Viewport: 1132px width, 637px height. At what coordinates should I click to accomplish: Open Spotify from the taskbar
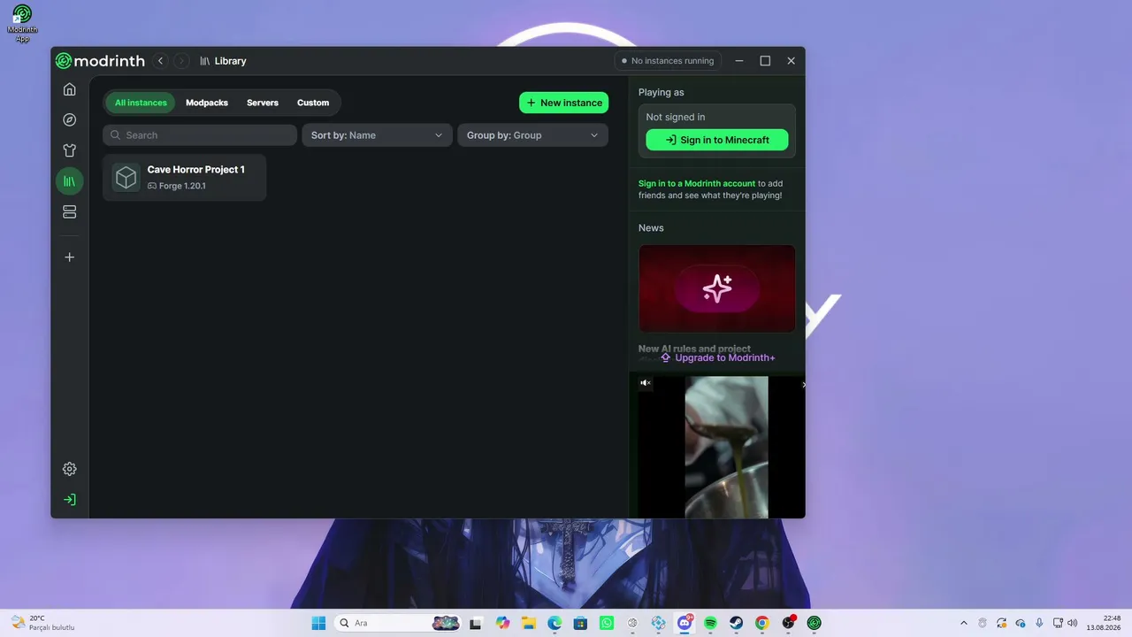tap(711, 623)
